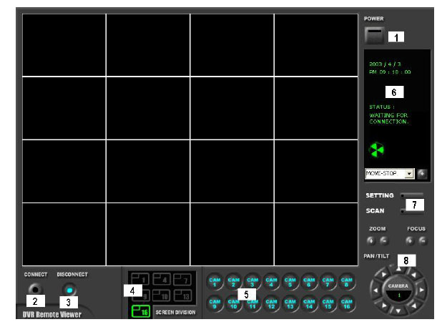The image size is (447, 332).
Task: Select CAM 1 camera button
Action: pos(215,281)
